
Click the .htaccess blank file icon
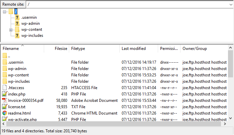(5, 88)
